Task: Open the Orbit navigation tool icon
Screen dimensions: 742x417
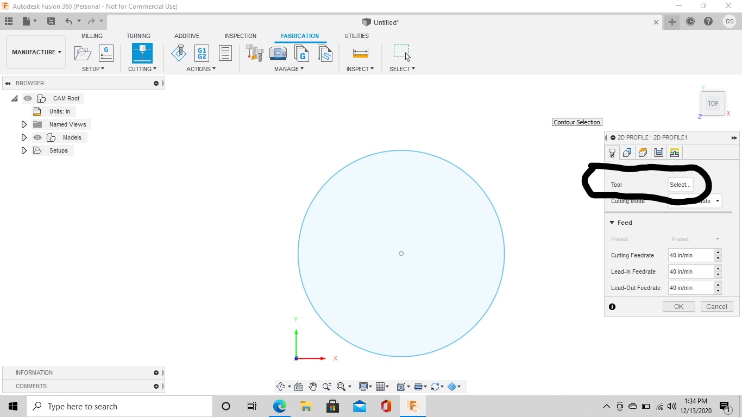Action: point(281,387)
